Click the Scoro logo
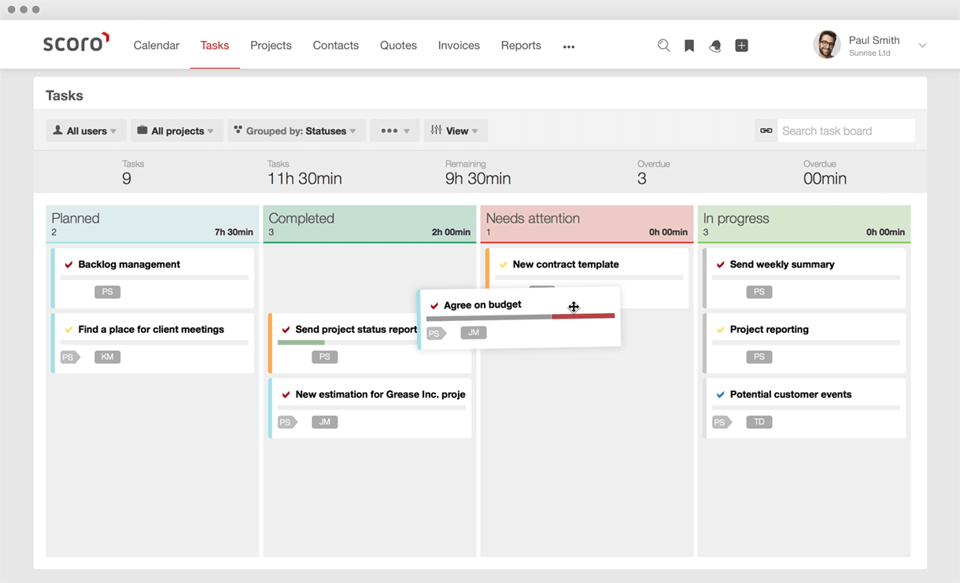Viewport: 960px width, 583px height. click(x=76, y=43)
